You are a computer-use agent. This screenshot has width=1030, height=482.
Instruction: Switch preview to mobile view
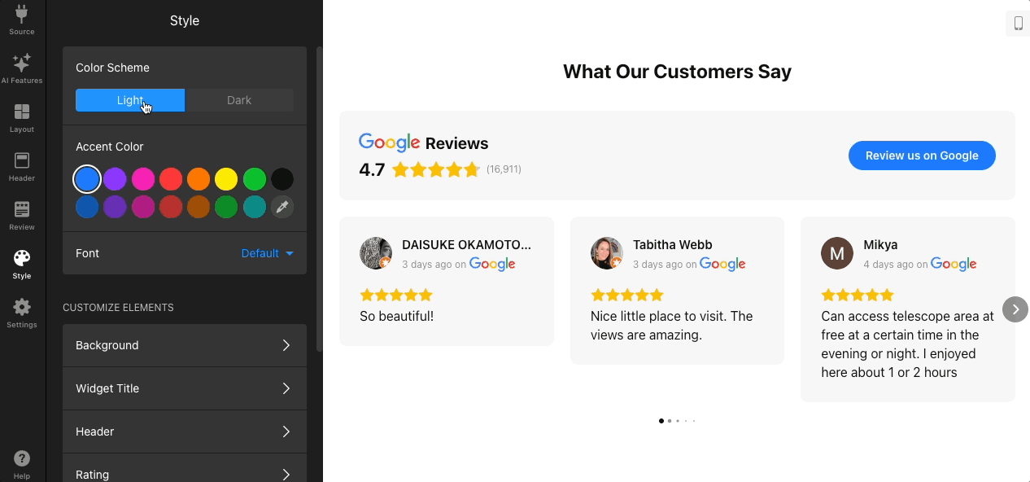coord(1017,23)
